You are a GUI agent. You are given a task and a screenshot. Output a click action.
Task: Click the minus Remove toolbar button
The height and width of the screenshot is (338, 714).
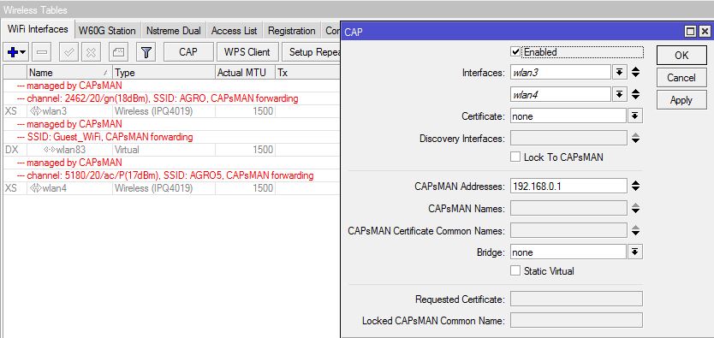point(41,52)
